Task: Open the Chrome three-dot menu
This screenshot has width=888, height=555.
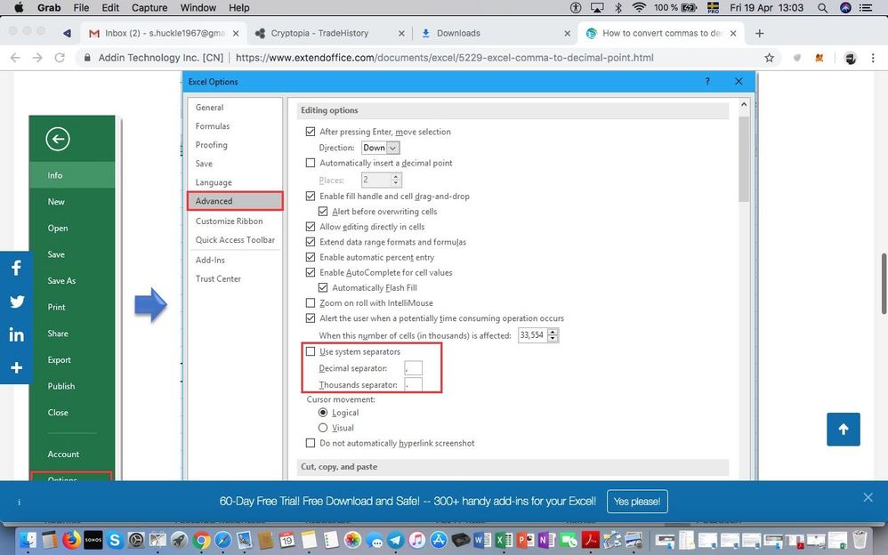Action: pos(873,58)
